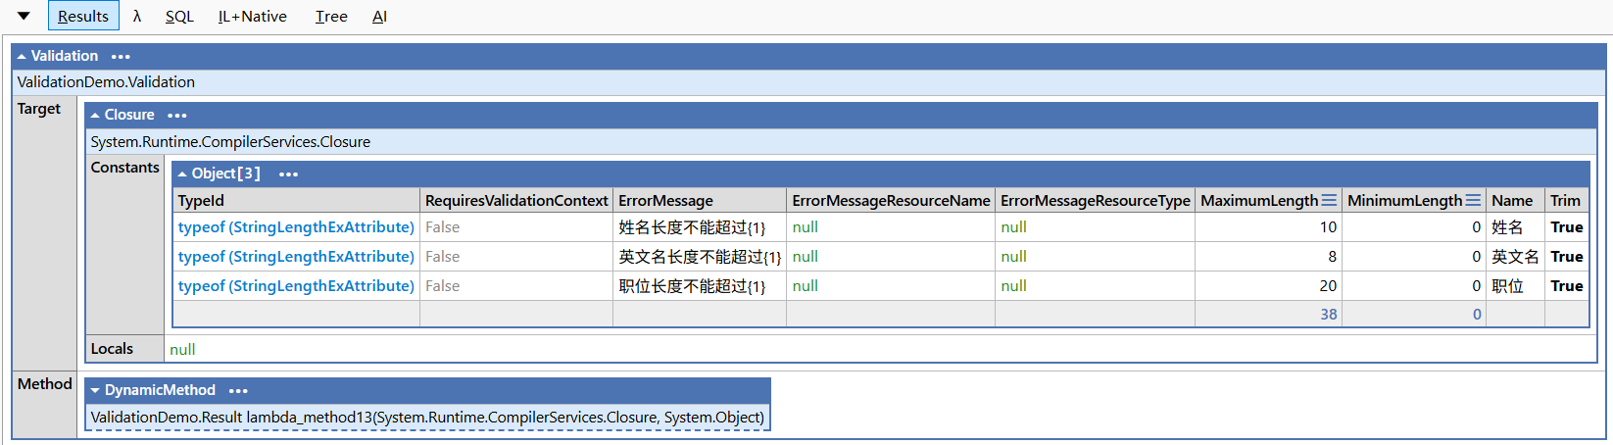Collapse the Object[3] table

tap(182, 174)
